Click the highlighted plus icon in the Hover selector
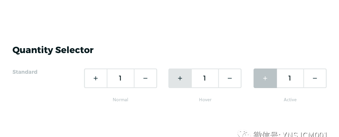This screenshot has width=339, height=137. pos(180,78)
